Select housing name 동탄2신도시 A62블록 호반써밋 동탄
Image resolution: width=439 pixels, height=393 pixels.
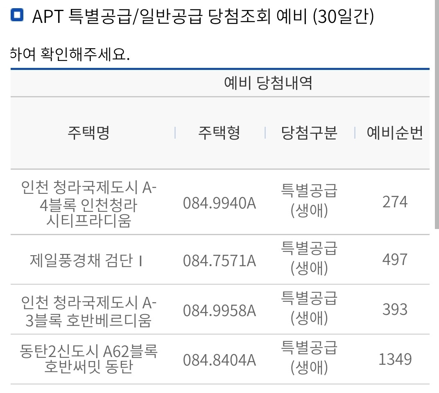(x=88, y=359)
